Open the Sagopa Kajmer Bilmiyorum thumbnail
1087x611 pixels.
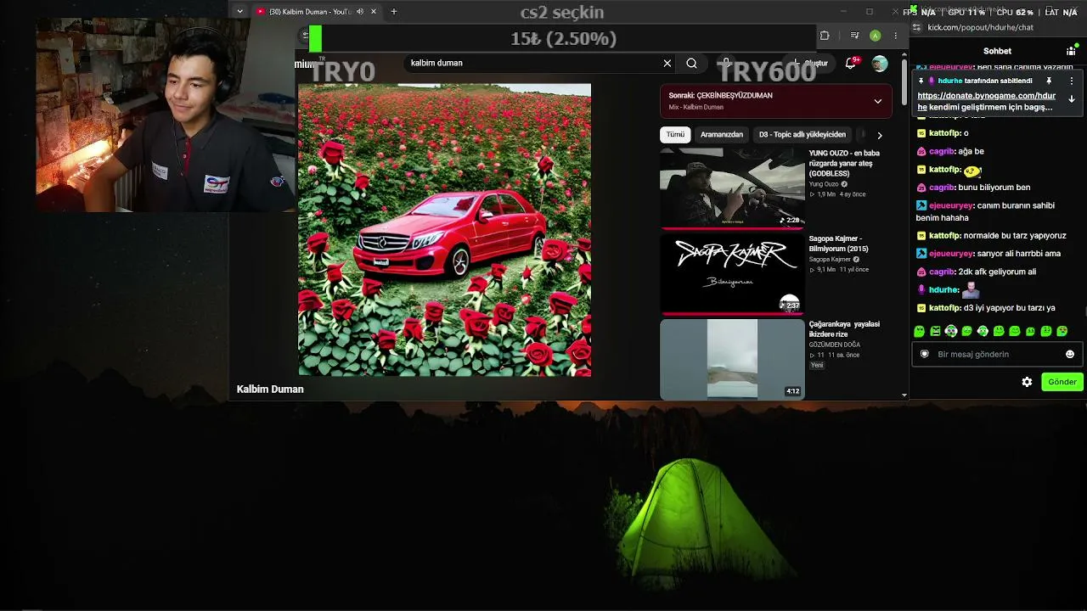tap(732, 274)
